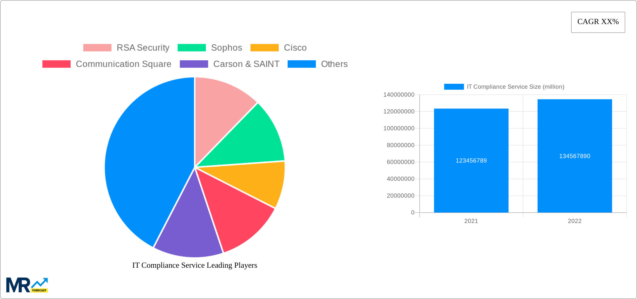Click the Others legend swatch
637x299 pixels.
(301, 64)
